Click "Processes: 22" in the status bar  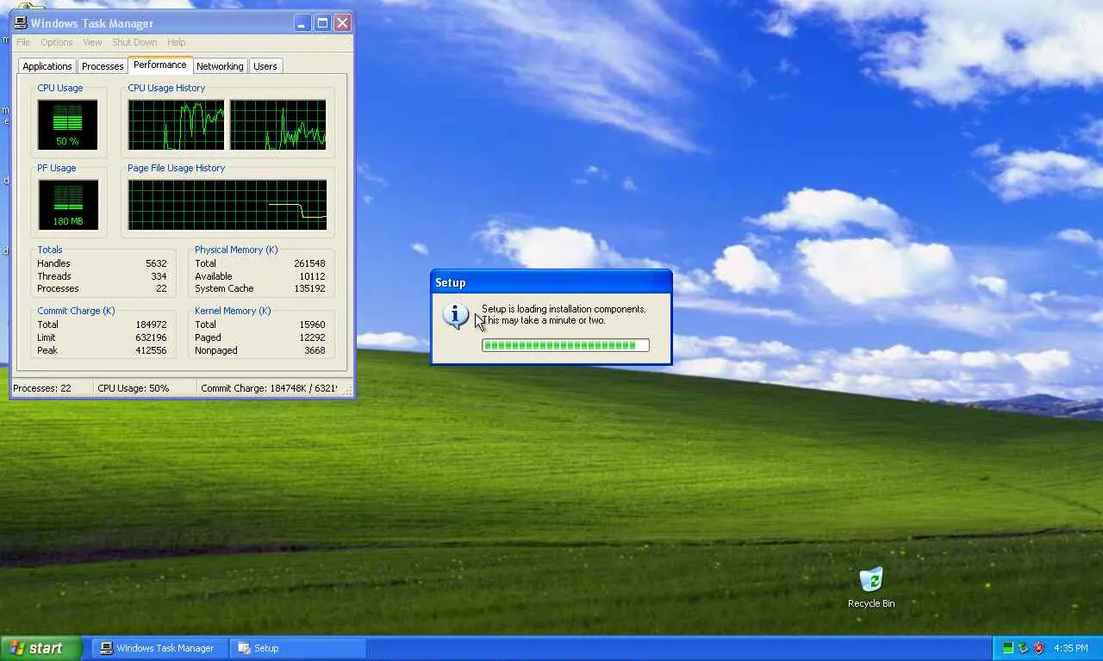point(42,388)
